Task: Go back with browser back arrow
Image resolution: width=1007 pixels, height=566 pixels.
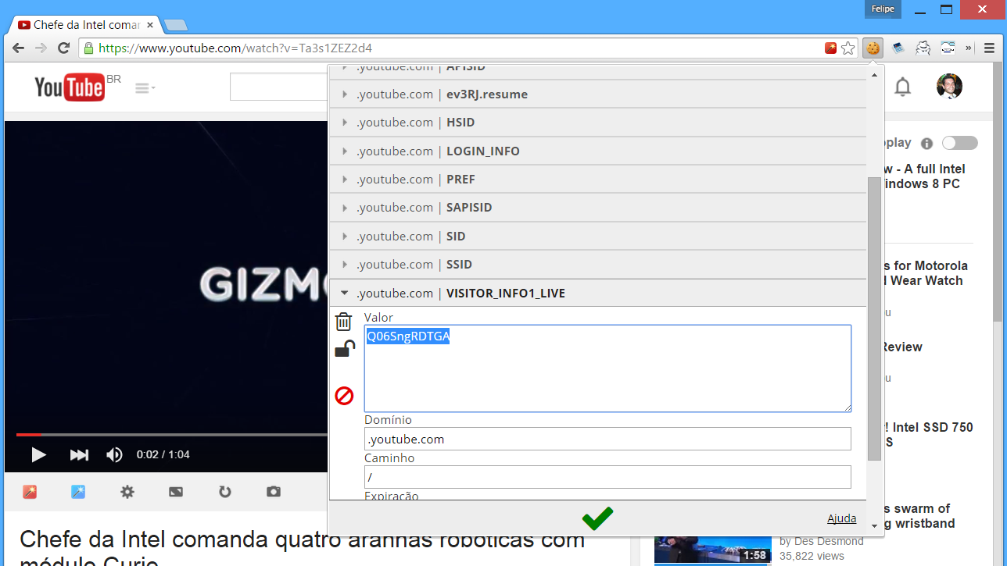Action: point(19,48)
